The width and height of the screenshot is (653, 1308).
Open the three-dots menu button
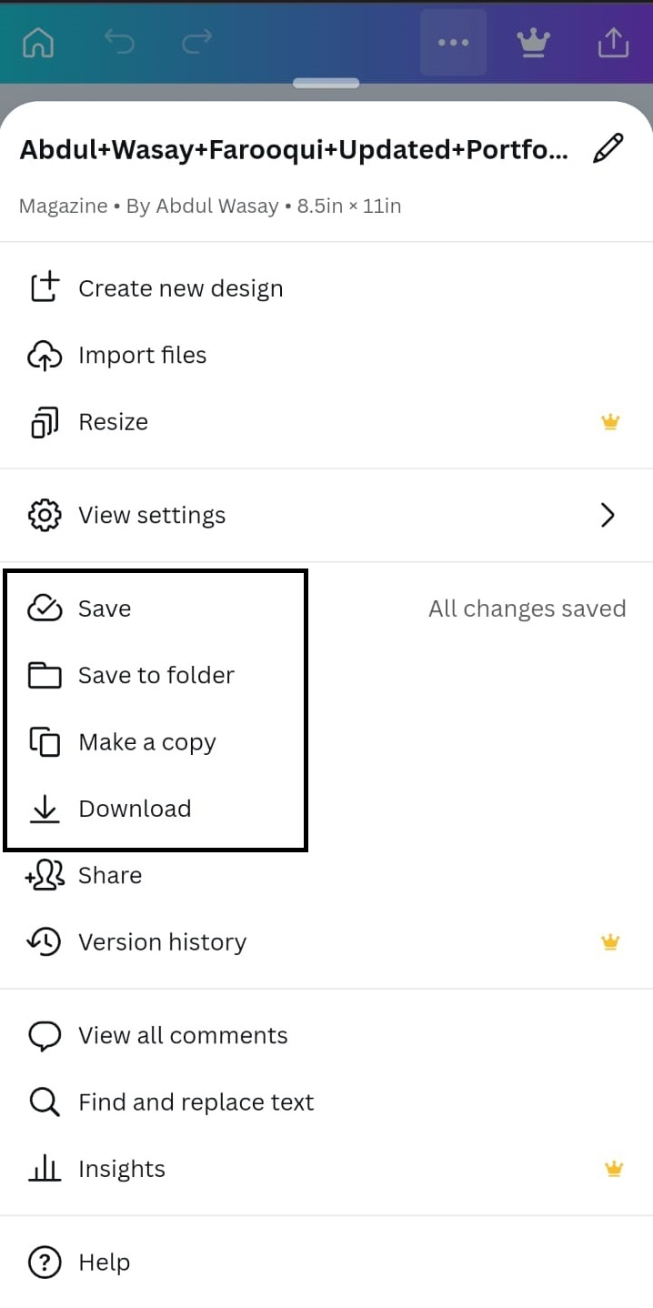point(453,42)
